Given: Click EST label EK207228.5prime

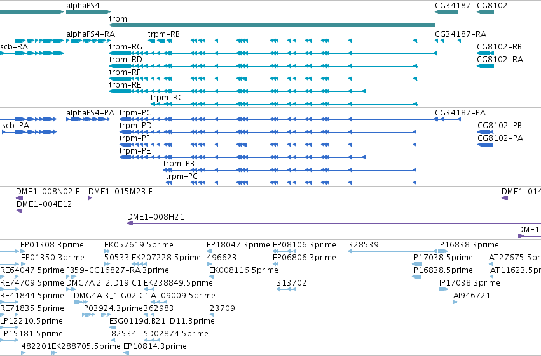Looking at the screenshot, I should (x=167, y=258).
